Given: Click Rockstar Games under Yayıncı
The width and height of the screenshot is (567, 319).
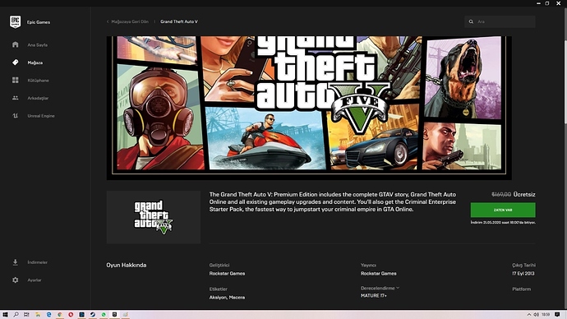Looking at the screenshot, I should tap(378, 274).
